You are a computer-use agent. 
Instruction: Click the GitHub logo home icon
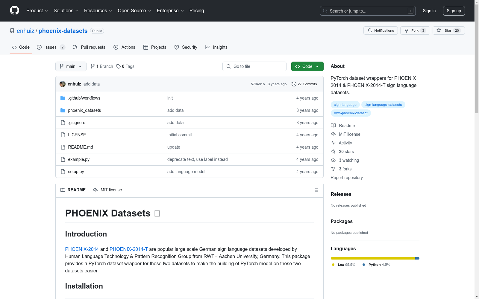[x=14, y=10]
